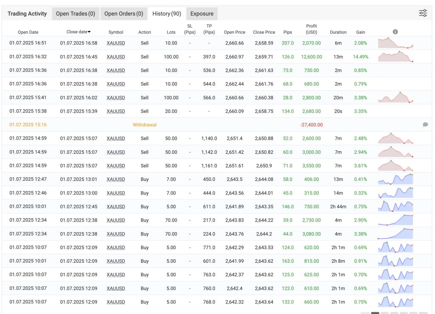Select the 2,070.00 profit value
Screen dimensions: 435x314
tap(311, 43)
